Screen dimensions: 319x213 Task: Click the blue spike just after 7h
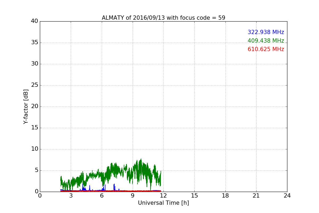point(114,185)
